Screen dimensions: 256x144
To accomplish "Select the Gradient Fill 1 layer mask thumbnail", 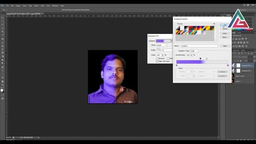I will (x=238, y=71).
